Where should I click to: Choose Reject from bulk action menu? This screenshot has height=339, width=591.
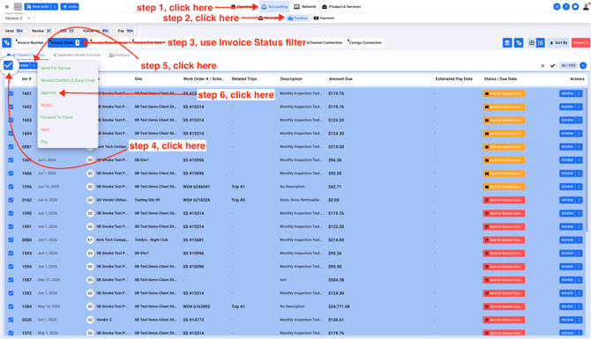tap(47, 105)
